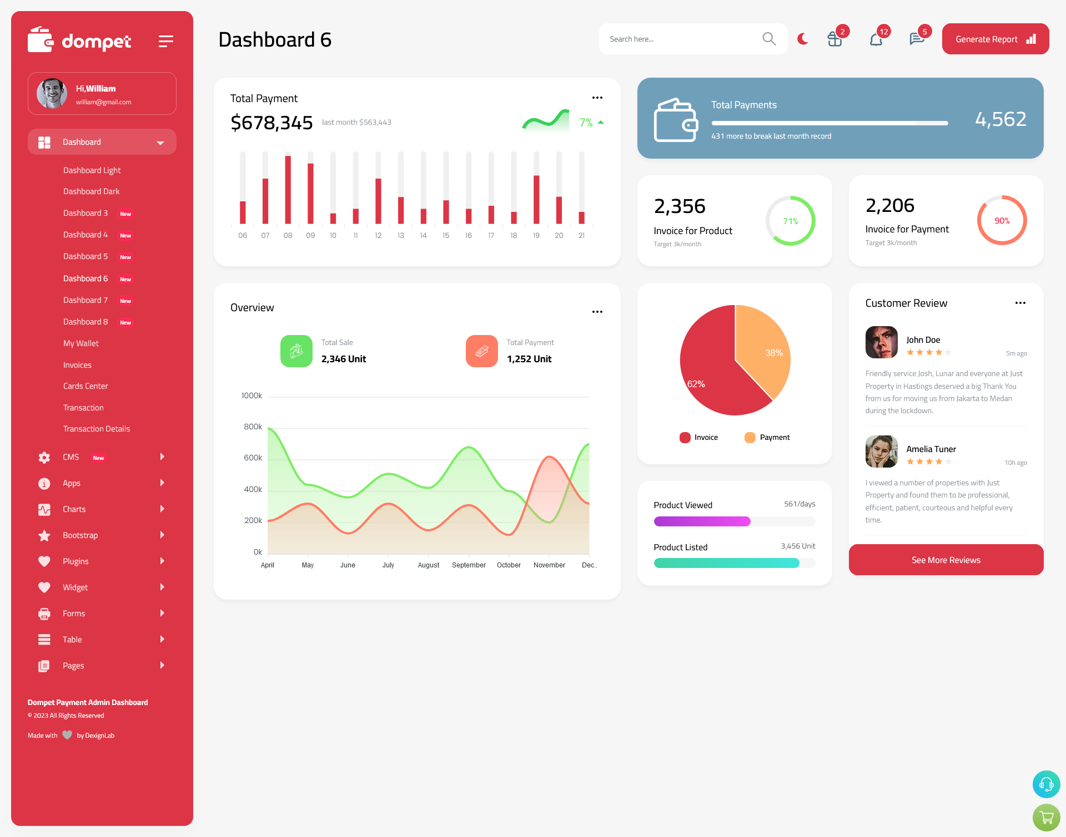Viewport: 1066px width, 837px height.
Task: Select Transaction menu item
Action: click(x=83, y=407)
